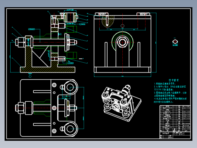
Task: Click the hatched base plate in the section view
Action: coord(48,70)
